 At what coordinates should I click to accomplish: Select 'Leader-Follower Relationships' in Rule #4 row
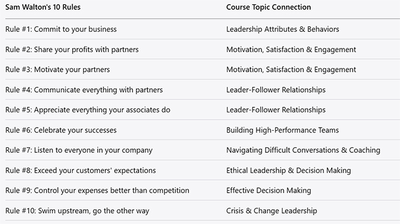[276, 90]
